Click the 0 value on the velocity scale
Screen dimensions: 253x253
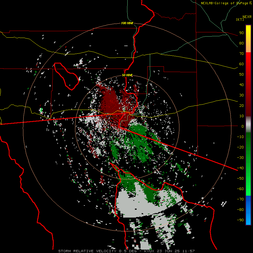point(243,126)
